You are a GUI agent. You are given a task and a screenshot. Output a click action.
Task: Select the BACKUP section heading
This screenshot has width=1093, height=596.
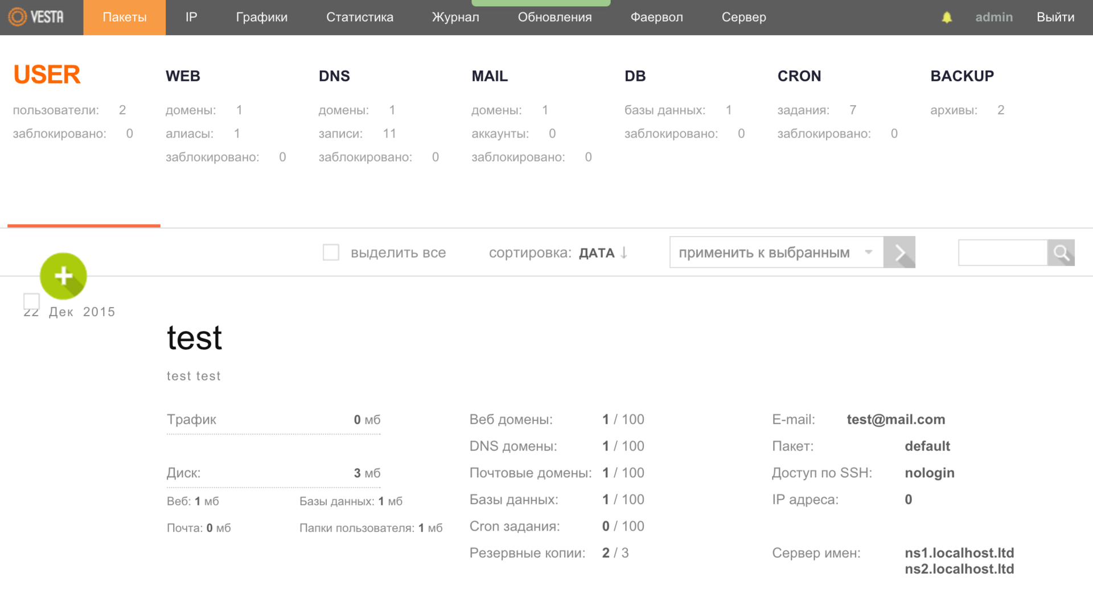point(962,76)
